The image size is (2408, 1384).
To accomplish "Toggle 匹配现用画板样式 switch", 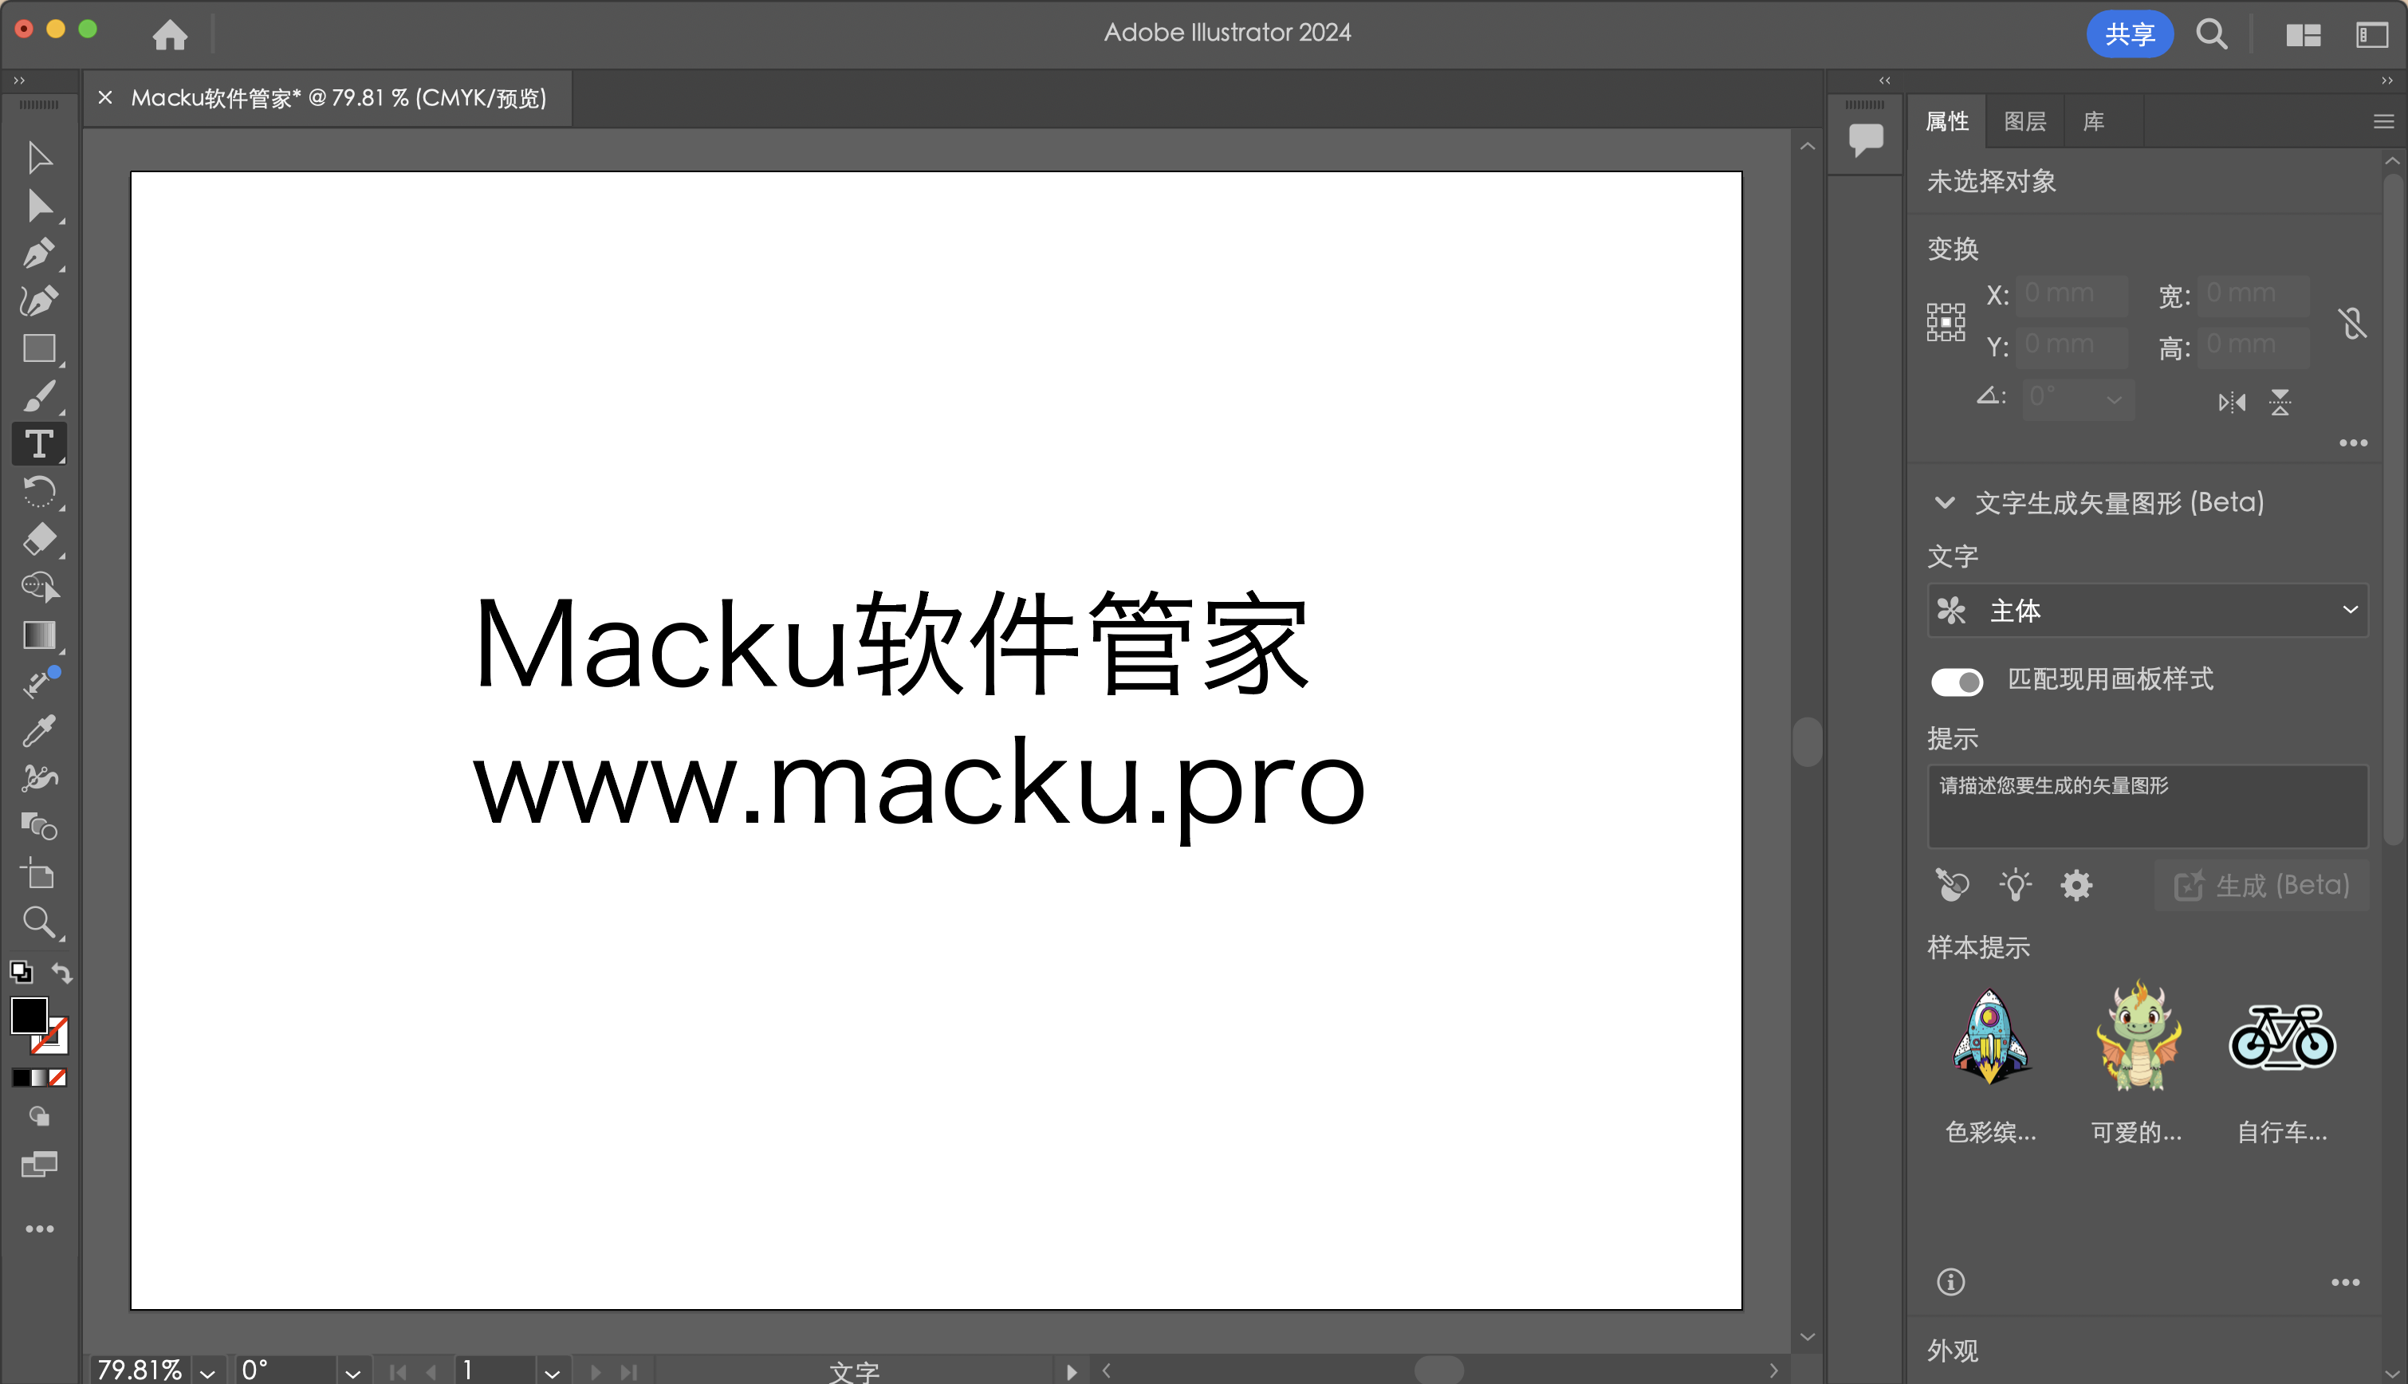I will click(x=1957, y=682).
